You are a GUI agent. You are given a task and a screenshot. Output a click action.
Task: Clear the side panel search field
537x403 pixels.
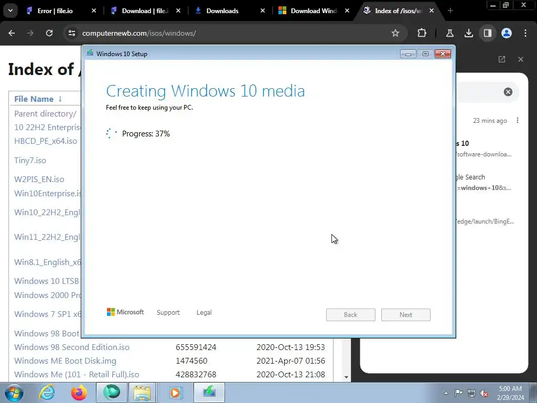pos(508,92)
